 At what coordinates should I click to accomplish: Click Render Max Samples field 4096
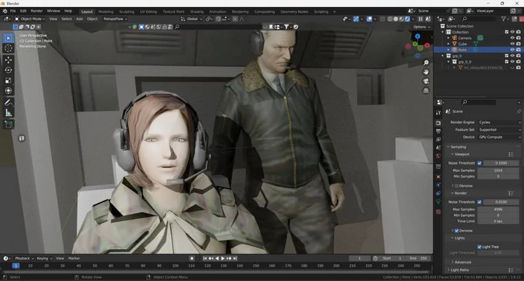point(498,209)
